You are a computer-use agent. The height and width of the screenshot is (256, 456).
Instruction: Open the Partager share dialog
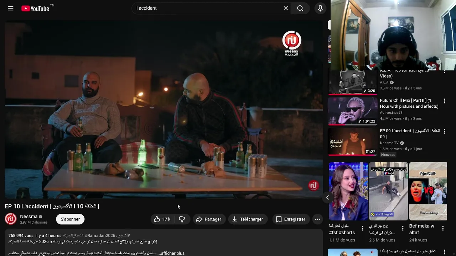click(x=209, y=219)
